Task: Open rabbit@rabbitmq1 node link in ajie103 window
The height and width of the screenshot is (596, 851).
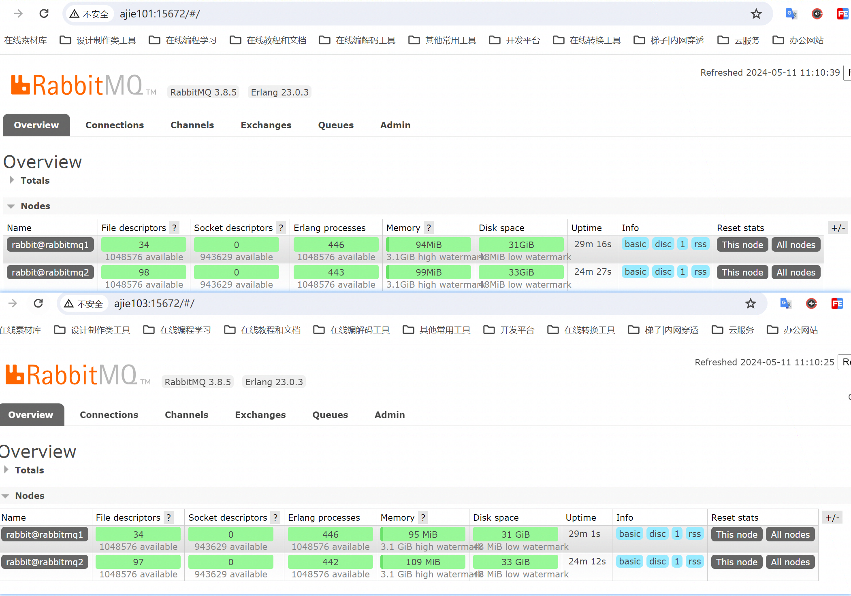Action: point(45,534)
